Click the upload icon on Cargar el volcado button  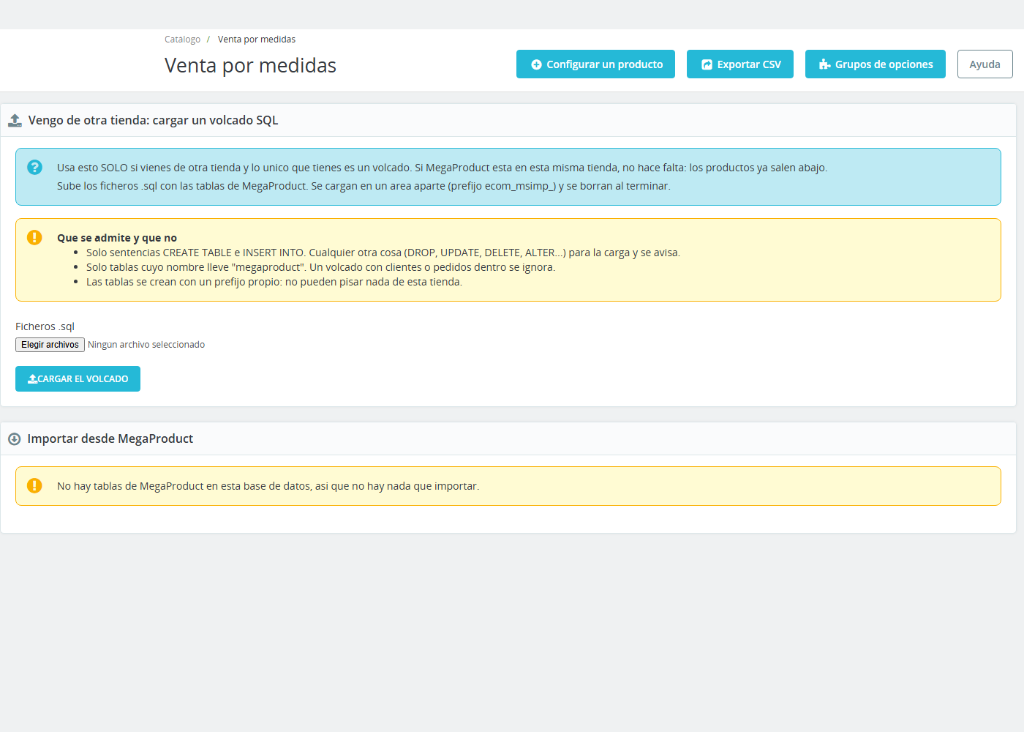[x=32, y=379]
